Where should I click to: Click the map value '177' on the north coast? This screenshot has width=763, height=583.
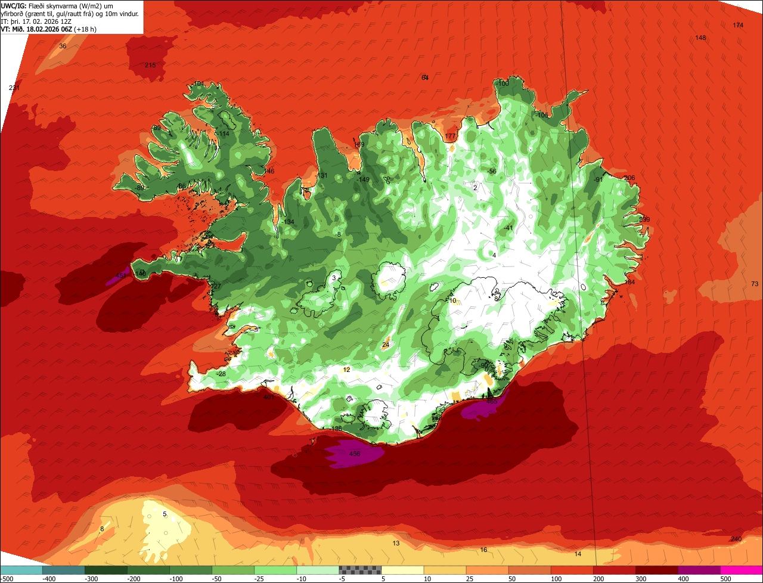pyautogui.click(x=450, y=137)
